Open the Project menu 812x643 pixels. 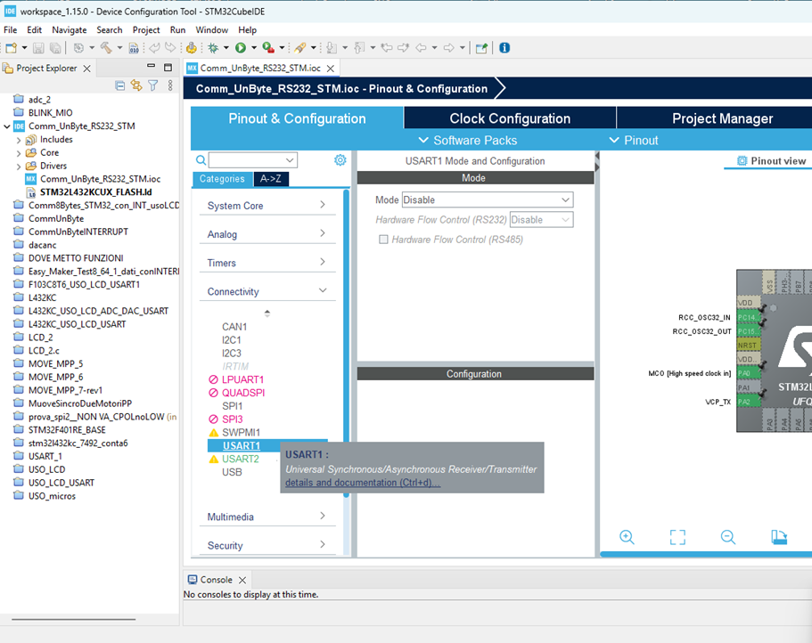point(146,30)
